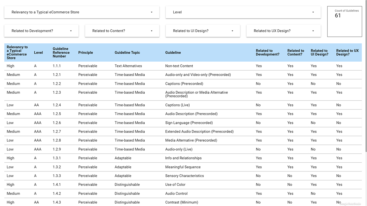
Task: Expand the Related to Content? filter
Action: tap(122, 31)
